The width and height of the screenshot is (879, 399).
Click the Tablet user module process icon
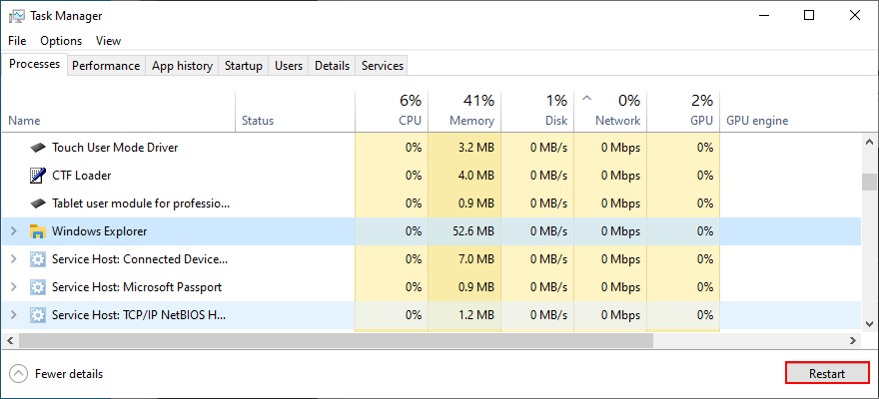pos(38,203)
